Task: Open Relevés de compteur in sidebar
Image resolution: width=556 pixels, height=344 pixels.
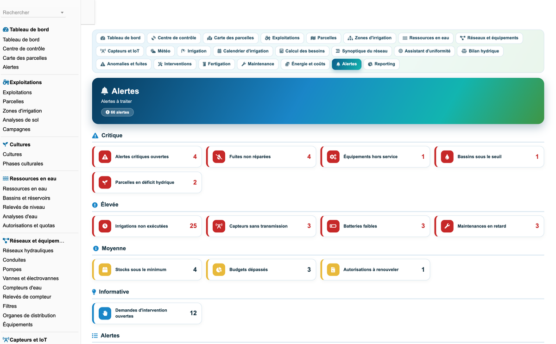Action: coord(27,297)
